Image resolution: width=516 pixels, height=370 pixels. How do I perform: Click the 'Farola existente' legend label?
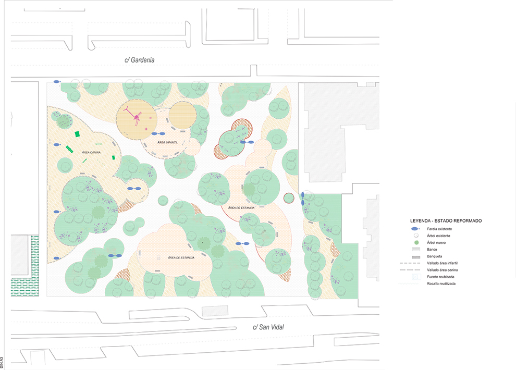pyautogui.click(x=439, y=229)
